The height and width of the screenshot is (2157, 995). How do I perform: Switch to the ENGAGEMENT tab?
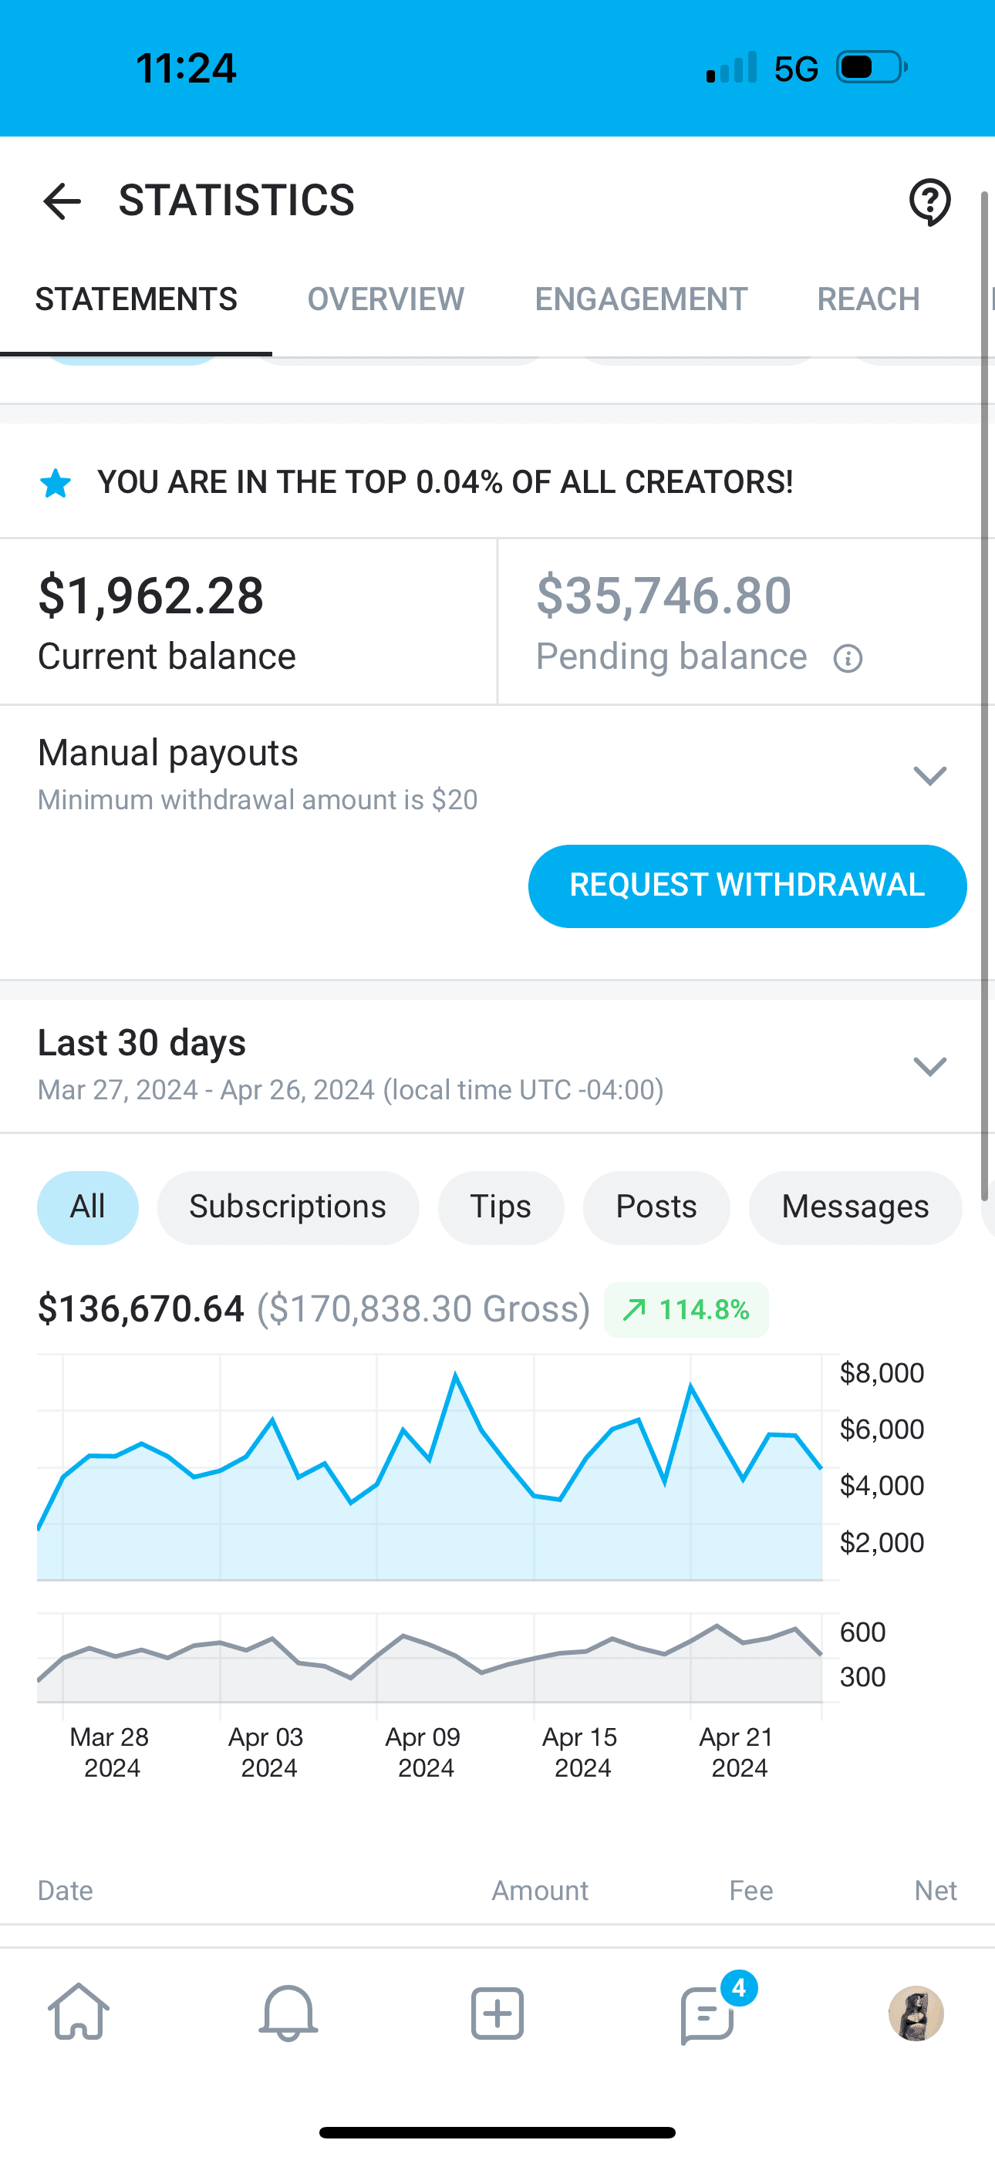pyautogui.click(x=641, y=299)
